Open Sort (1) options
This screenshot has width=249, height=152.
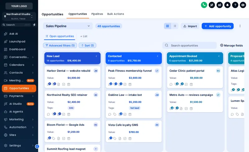pyautogui.click(x=87, y=45)
